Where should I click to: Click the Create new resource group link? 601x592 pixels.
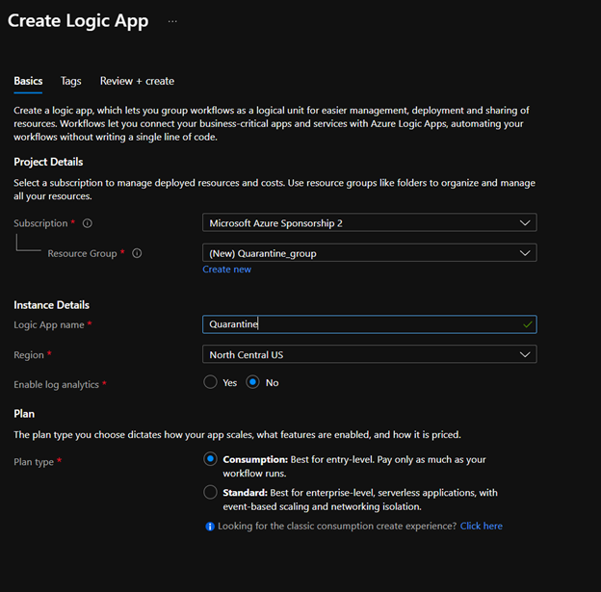click(x=227, y=270)
